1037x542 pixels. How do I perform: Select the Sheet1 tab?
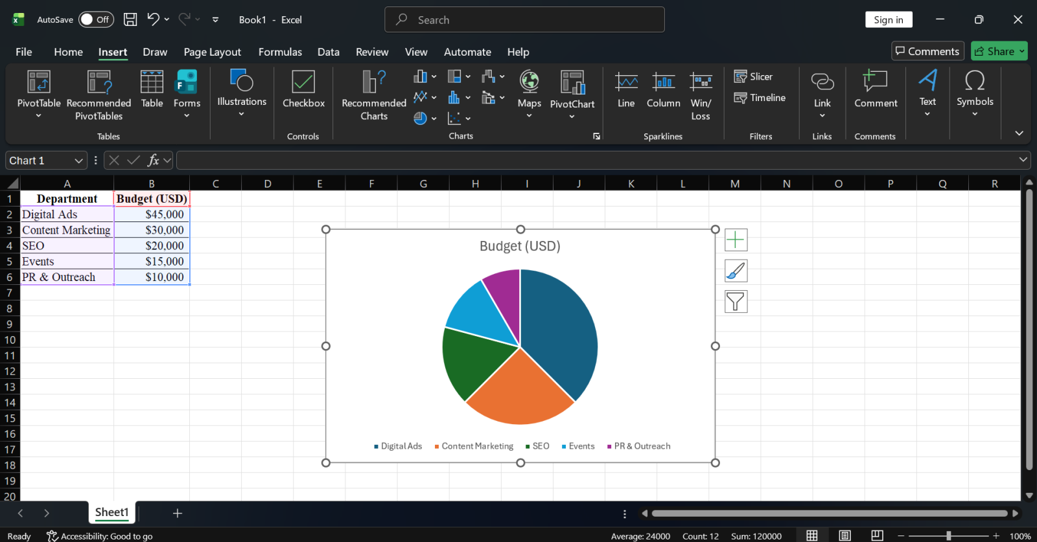(x=112, y=512)
